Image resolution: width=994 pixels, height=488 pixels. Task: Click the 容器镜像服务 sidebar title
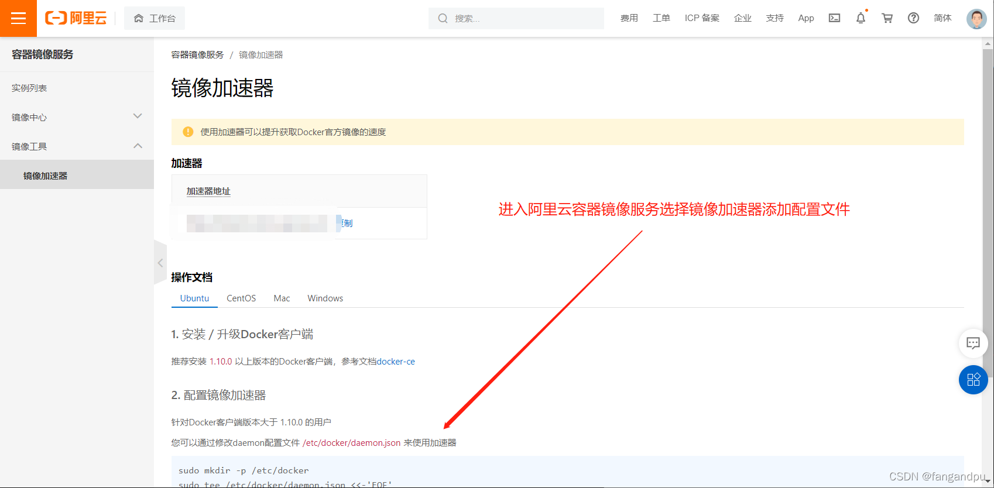click(43, 54)
